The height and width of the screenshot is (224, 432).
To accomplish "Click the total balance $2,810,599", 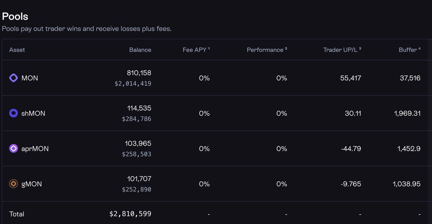I will point(130,214).
